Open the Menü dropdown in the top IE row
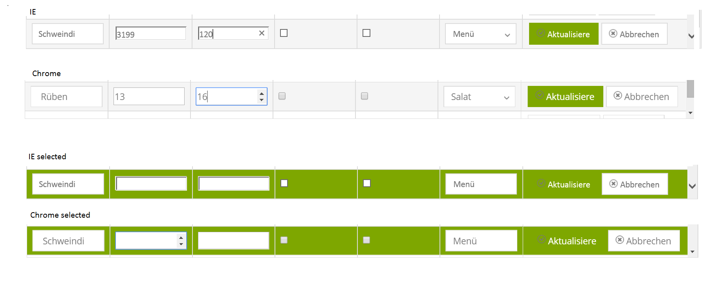 (480, 34)
